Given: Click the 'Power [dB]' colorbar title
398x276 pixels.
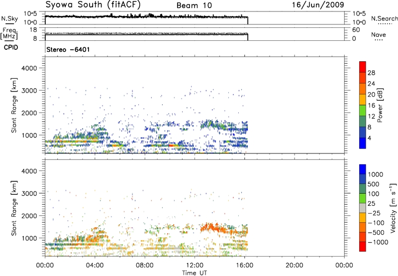Looking at the screenshot, I should click(380, 105).
